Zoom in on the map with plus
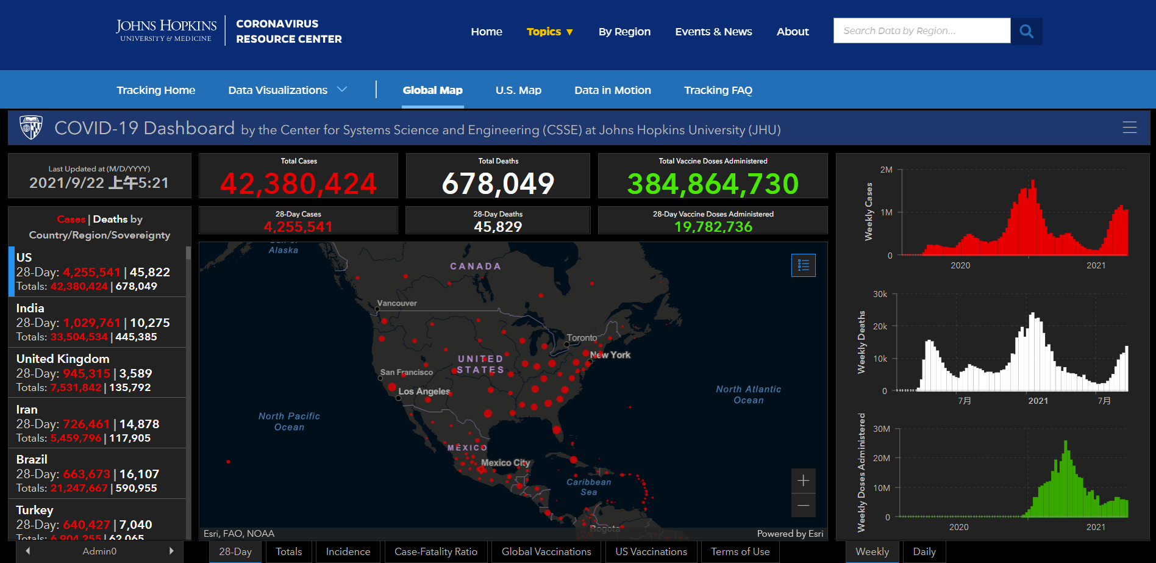The image size is (1156, 563). point(803,481)
